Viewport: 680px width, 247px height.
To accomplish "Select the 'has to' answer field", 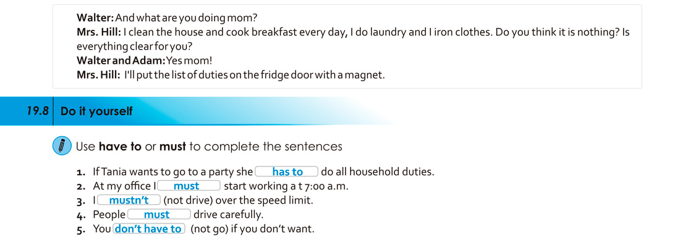I will [287, 172].
